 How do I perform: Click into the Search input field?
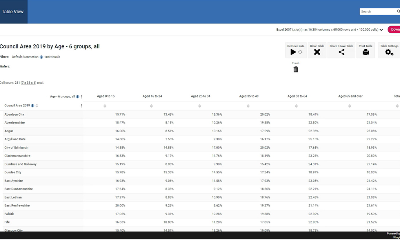[x=377, y=12]
